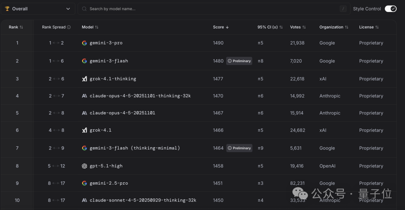Image resolution: width=405 pixels, height=210 pixels.
Task: Click the trophy icon beside Overall
Action: pyautogui.click(x=7, y=9)
